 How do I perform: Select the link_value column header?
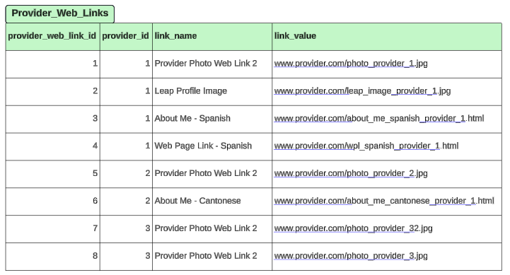pos(387,36)
